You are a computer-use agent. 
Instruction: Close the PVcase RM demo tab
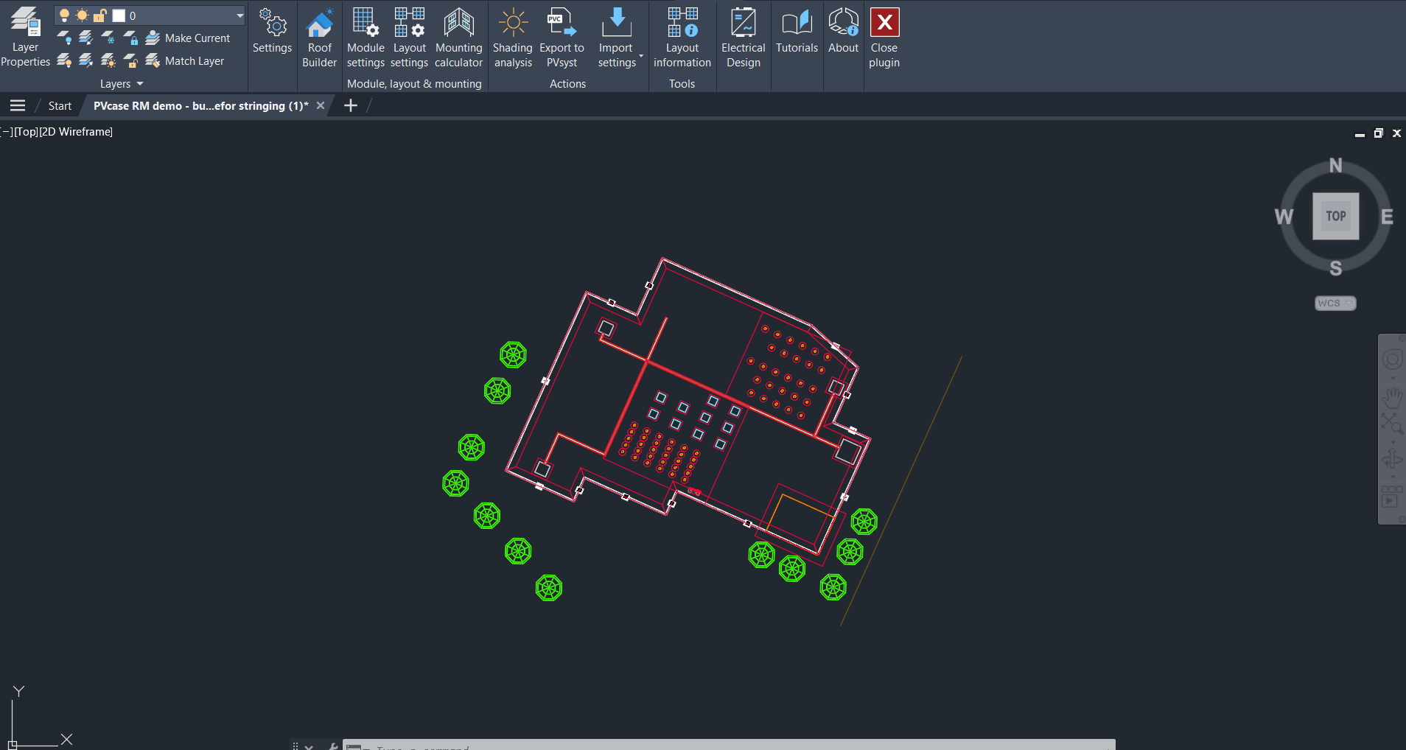coord(321,105)
